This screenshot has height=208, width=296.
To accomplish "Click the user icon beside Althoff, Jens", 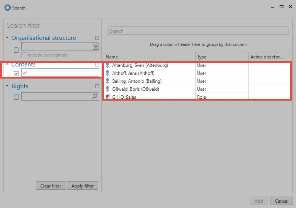I will pyautogui.click(x=108, y=73).
